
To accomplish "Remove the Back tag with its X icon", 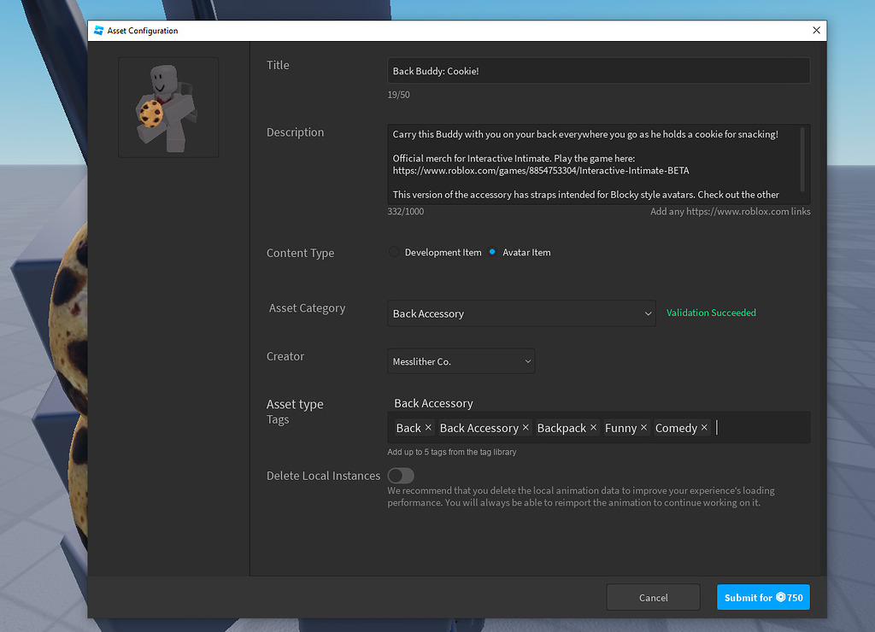I will [x=426, y=427].
